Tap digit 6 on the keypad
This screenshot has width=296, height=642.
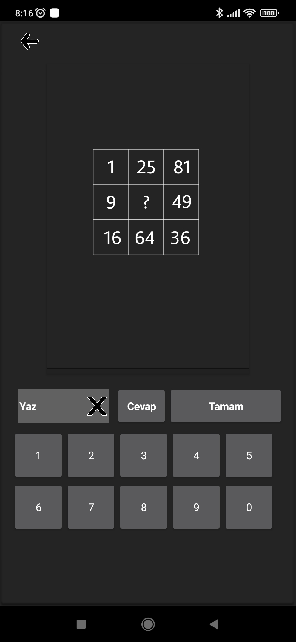pyautogui.click(x=38, y=507)
